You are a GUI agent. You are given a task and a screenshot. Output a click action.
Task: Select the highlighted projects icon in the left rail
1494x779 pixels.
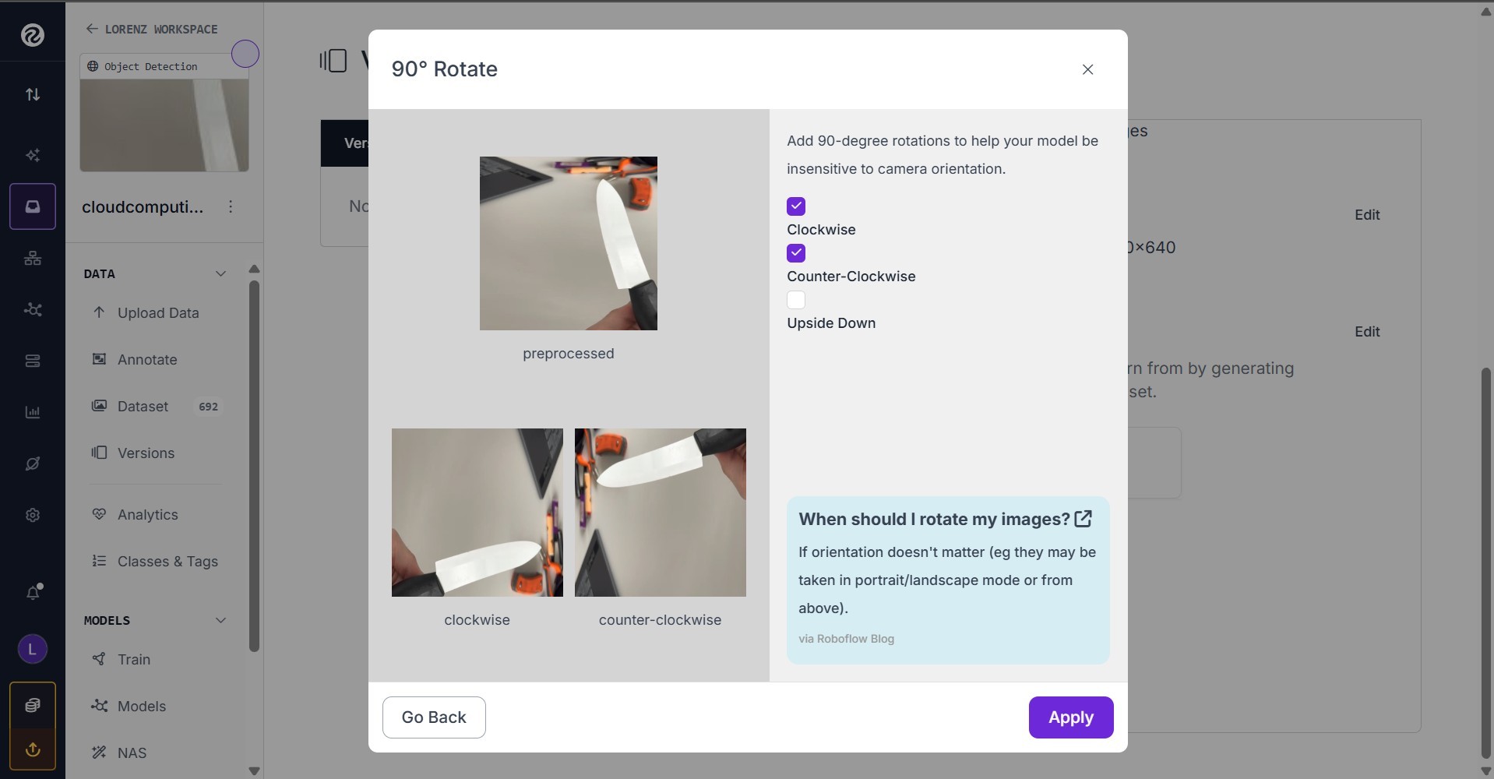(33, 206)
